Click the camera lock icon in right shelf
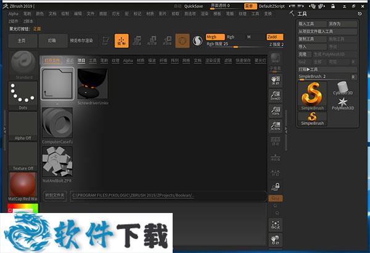 pyautogui.click(x=276, y=187)
